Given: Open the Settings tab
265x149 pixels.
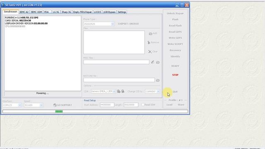Looking at the screenshot, I should [122, 12].
